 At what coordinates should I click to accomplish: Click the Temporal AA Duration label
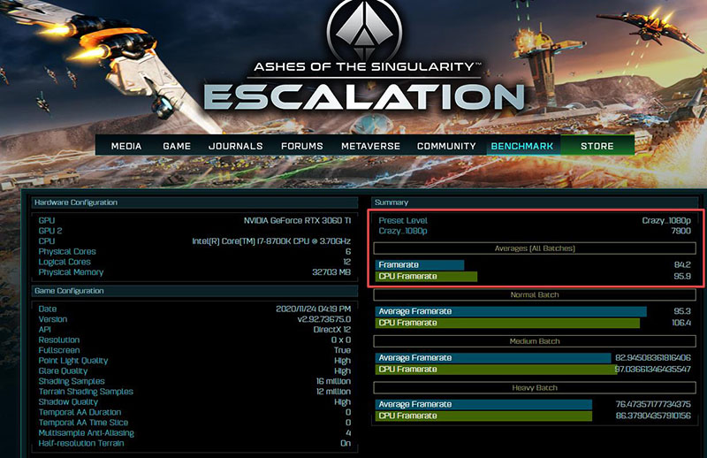80,412
